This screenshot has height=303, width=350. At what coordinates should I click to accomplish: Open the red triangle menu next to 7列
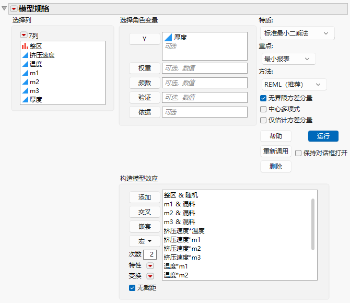pos(24,35)
